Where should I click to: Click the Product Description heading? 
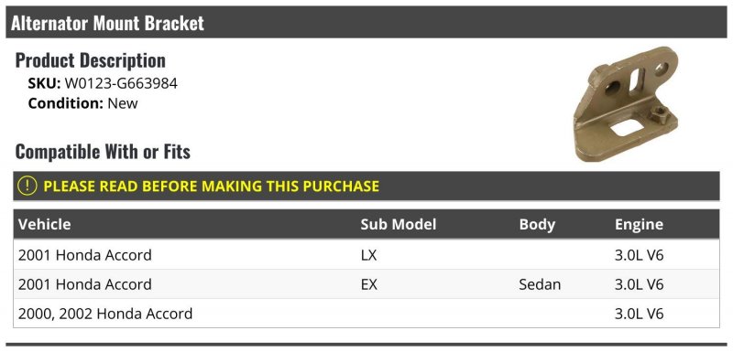[x=90, y=60]
